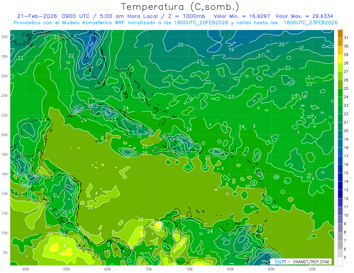This screenshot has height=273, width=354.
Task: Click 'Valor Max. = 29.6334' text
Action: tap(305, 16)
